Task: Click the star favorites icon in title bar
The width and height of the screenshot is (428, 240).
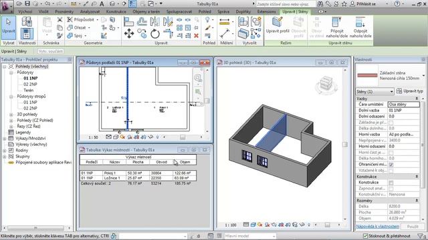Action: [344, 4]
